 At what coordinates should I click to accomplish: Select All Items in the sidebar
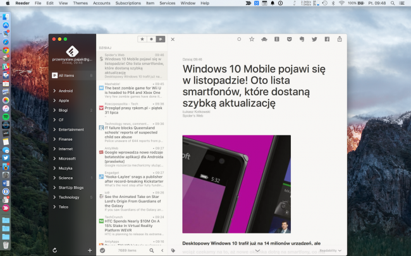[x=72, y=76]
